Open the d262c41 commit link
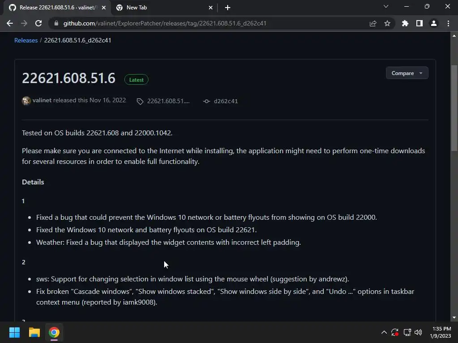 tap(226, 101)
